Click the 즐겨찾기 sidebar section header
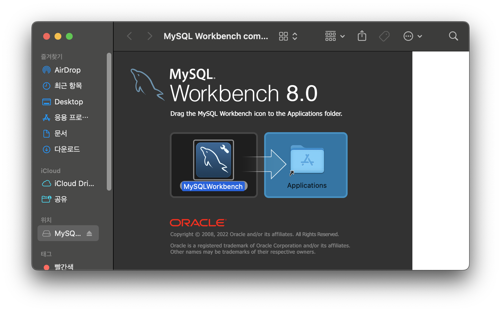This screenshot has width=501, height=312. 51,57
